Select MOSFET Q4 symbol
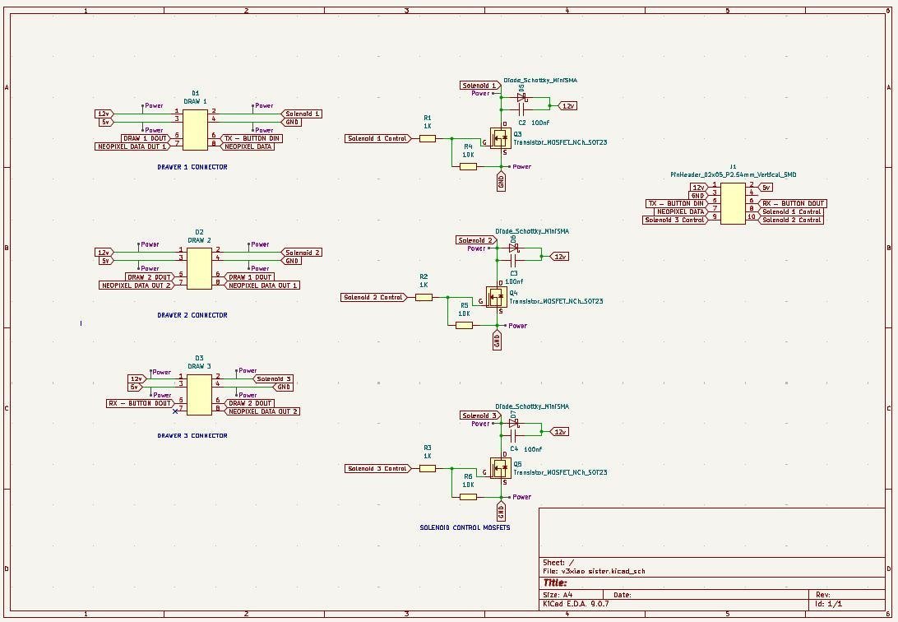Screen dimensions: 898x622 (496, 297)
